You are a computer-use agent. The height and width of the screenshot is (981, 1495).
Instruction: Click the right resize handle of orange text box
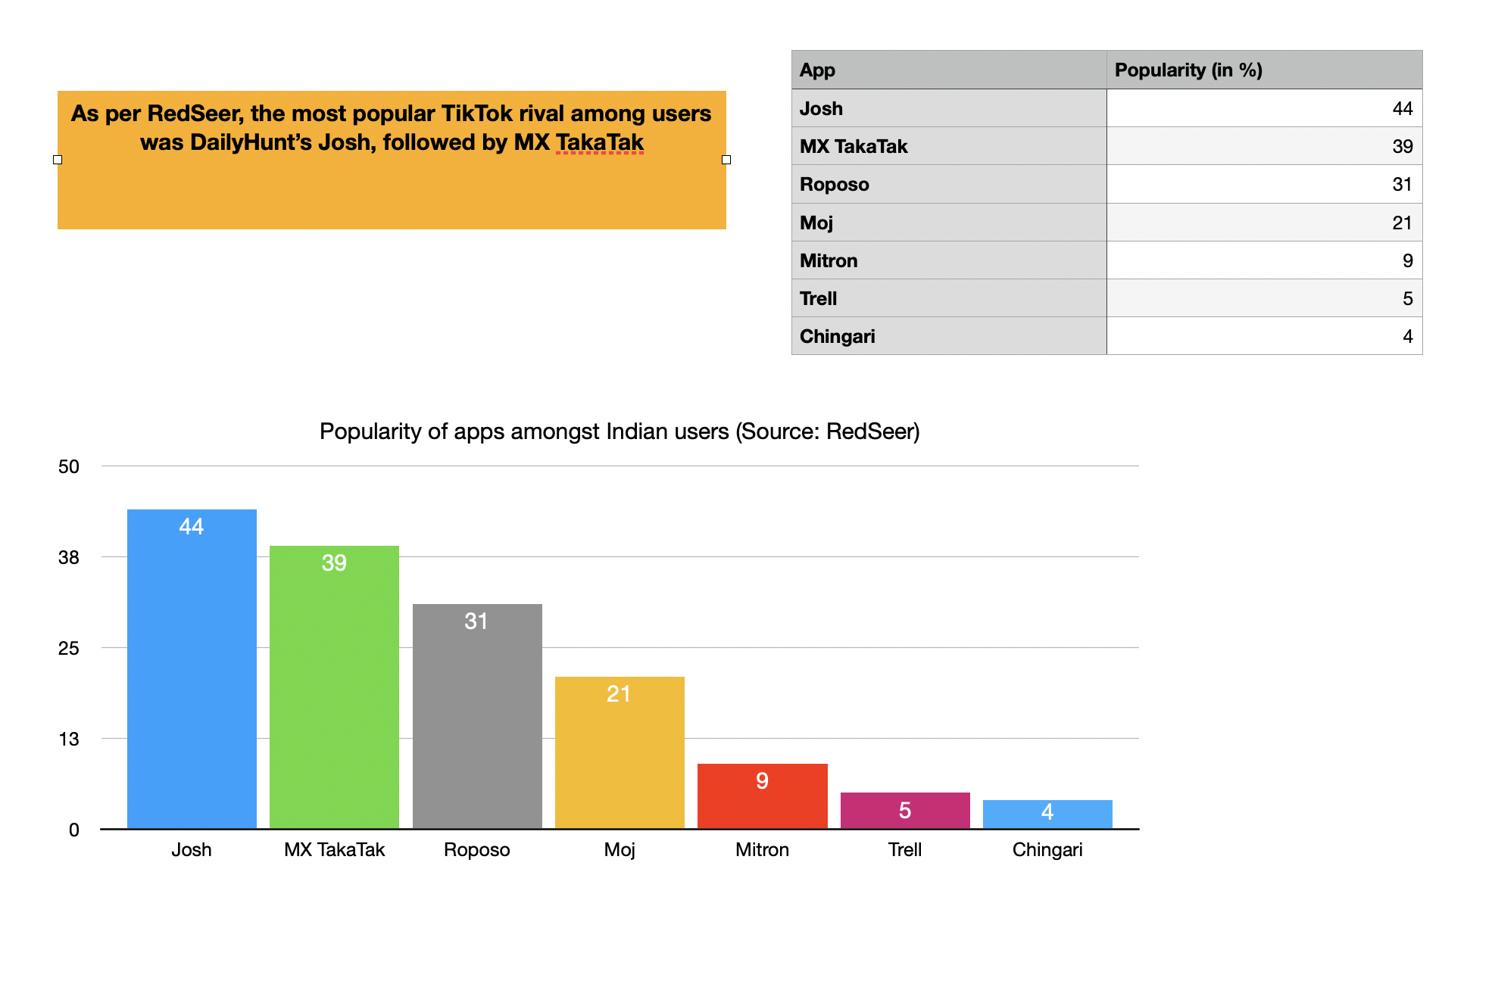726,160
